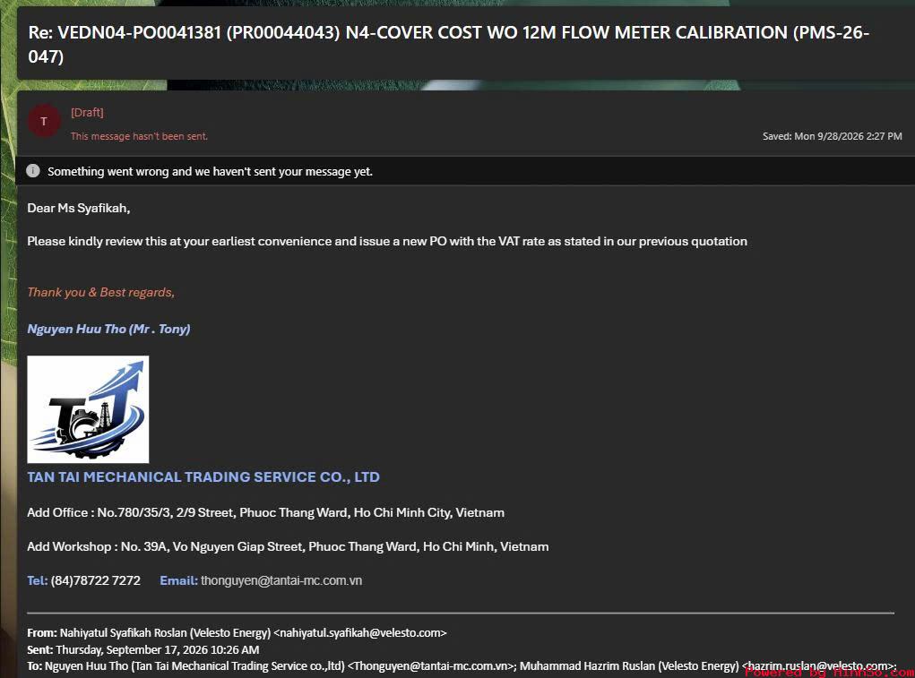915x678 pixels.
Task: Click the name 'Nguyen Huu Tho (Mr . Tony)'
Action: click(x=108, y=329)
